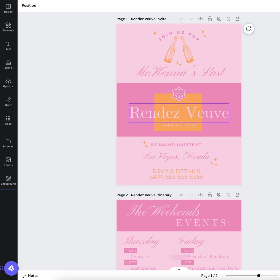
Task: Select the Thursday heading
Action: 141,241
